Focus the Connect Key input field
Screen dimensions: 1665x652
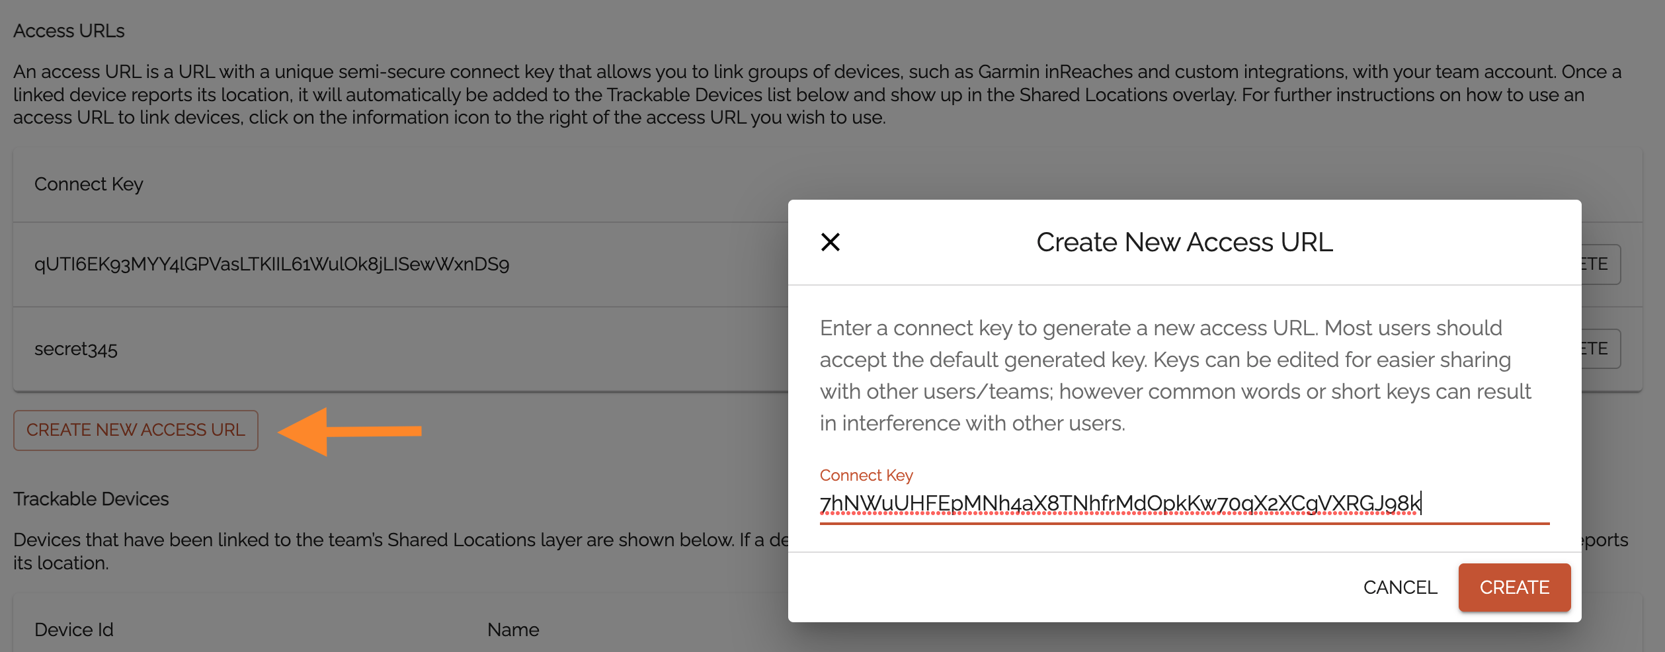coord(1184,504)
